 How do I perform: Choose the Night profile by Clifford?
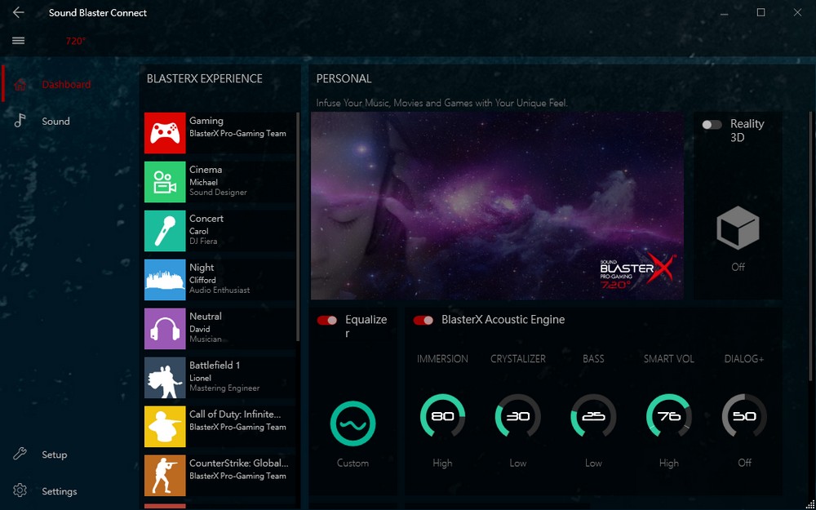[219, 280]
